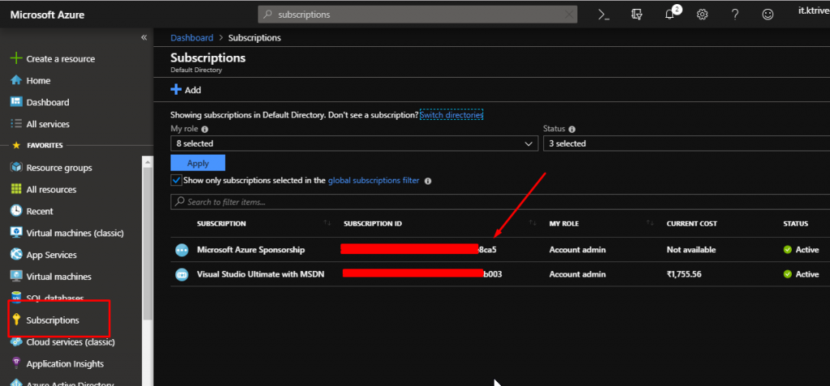This screenshot has width=830, height=386.
Task: Open the Cloud Shell icon in top bar
Action: click(x=603, y=15)
